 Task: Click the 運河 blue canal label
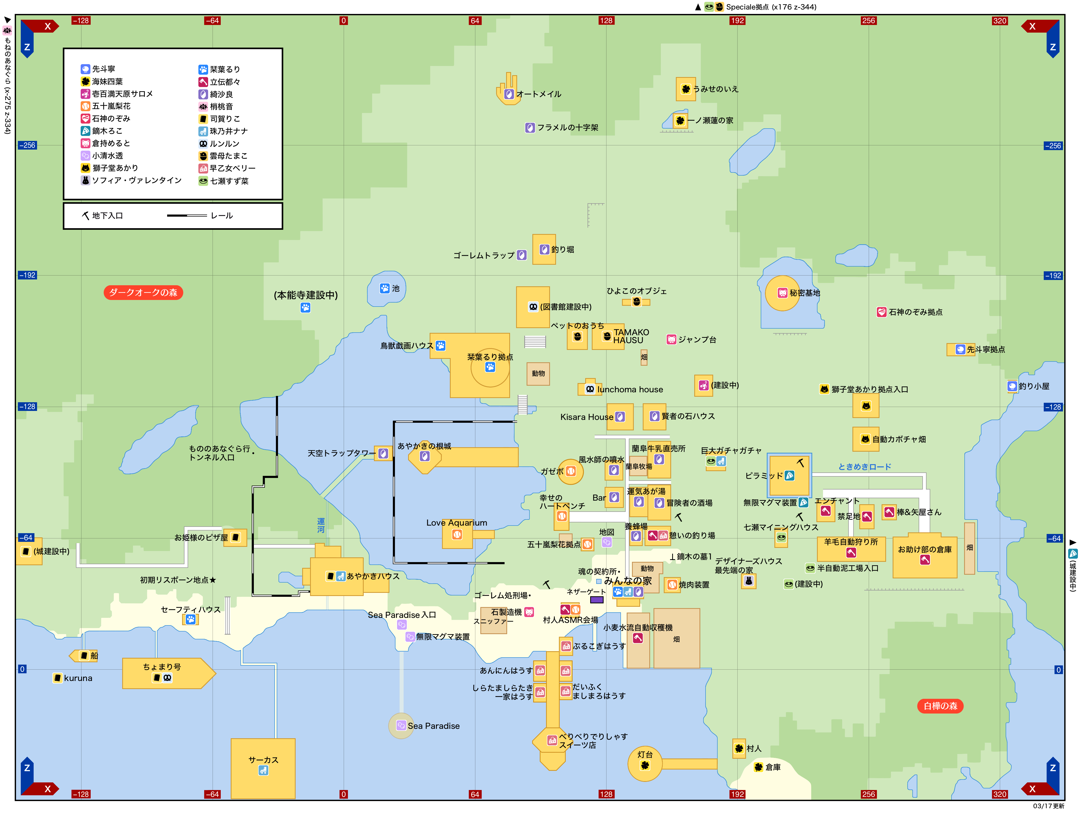(x=321, y=525)
